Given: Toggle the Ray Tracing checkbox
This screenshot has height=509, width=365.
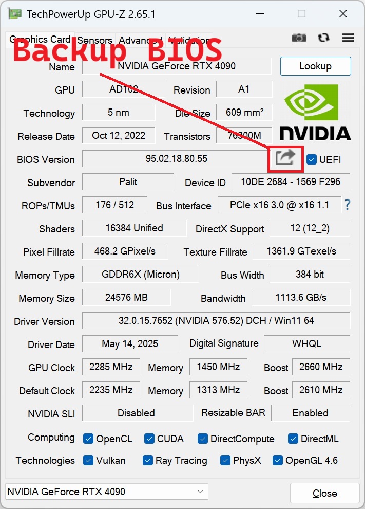Looking at the screenshot, I should tap(148, 460).
